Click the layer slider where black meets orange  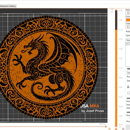[116, 30]
